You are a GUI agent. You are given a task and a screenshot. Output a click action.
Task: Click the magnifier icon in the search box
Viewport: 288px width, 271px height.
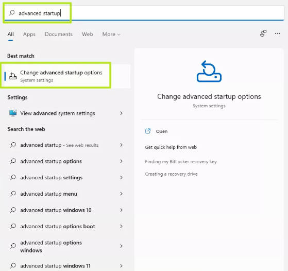tap(12, 13)
